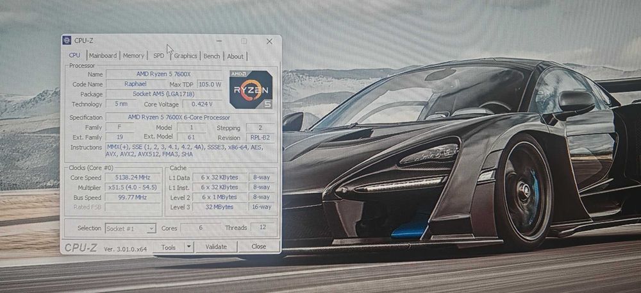Click the Core Speed value 5138.24 MHz
This screenshot has height=293, width=641.
[133, 178]
